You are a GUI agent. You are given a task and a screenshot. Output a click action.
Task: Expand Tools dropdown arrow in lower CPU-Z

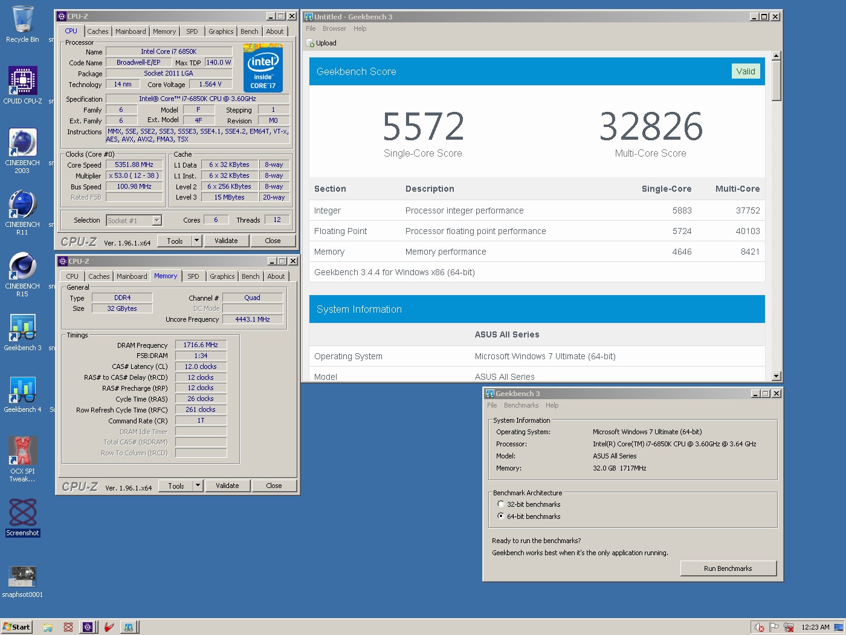coord(198,486)
